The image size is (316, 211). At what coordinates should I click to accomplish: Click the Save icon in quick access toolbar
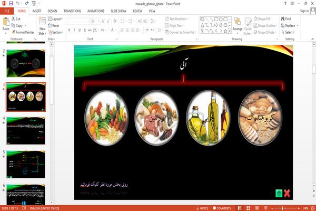point(11,4)
